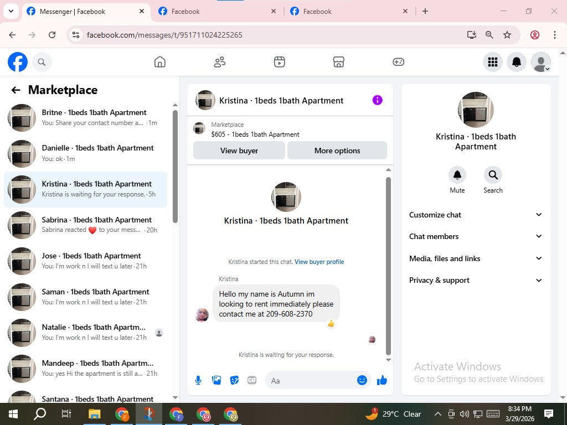Image resolution: width=567 pixels, height=425 pixels.
Task: Mute this conversation with the bell icon
Action: coord(457,175)
